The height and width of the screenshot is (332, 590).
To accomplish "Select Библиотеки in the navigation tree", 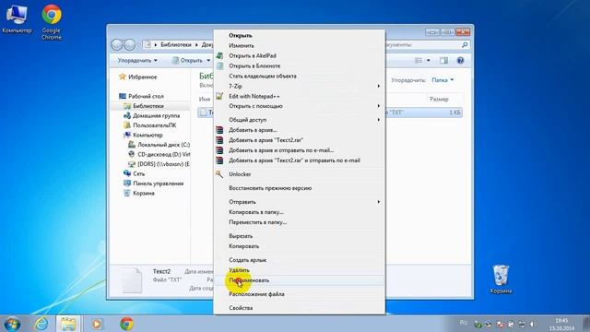I will point(148,106).
